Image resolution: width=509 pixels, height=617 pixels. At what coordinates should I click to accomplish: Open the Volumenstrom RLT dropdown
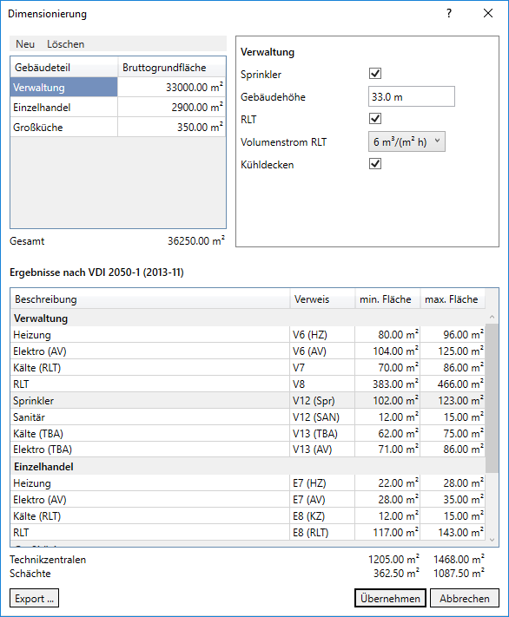pyautogui.click(x=407, y=141)
